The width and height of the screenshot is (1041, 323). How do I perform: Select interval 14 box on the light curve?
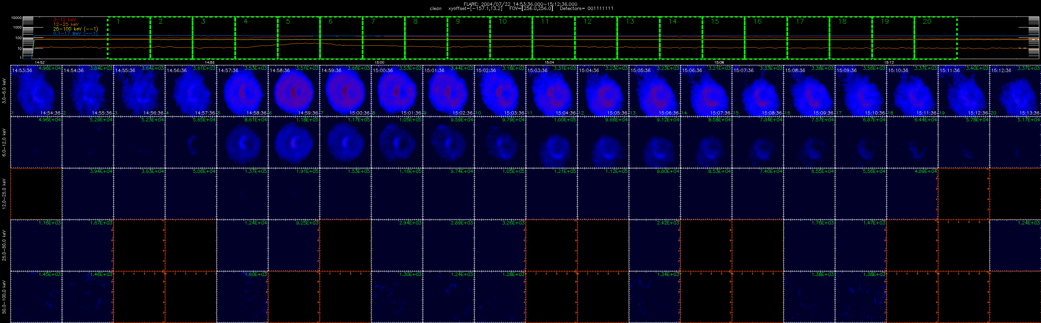tap(681, 38)
